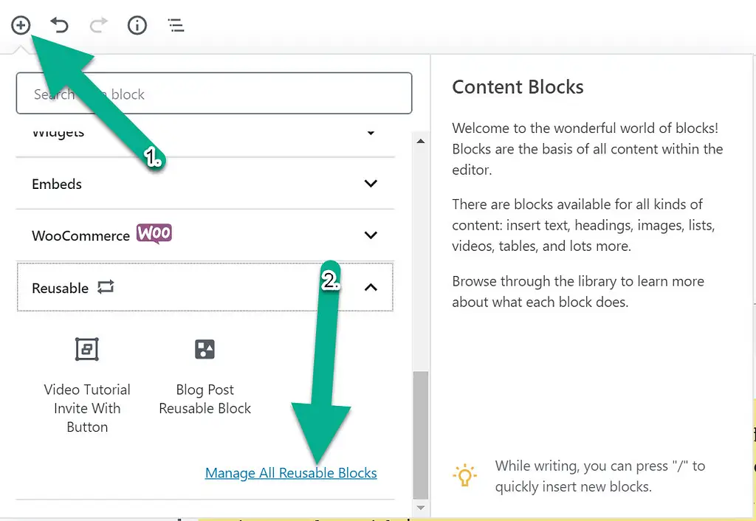The width and height of the screenshot is (756, 521).
Task: Click the loop icon beside Reusable
Action: [104, 288]
